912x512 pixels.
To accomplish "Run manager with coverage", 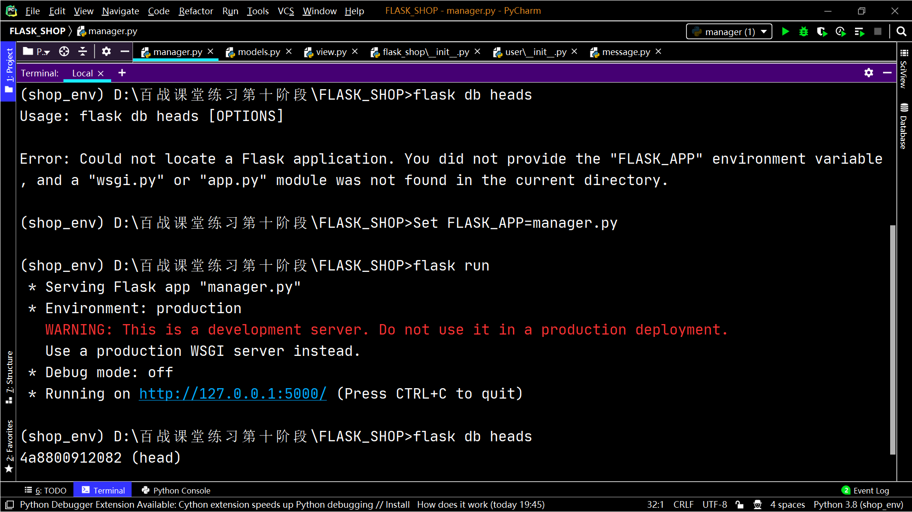I will (822, 32).
